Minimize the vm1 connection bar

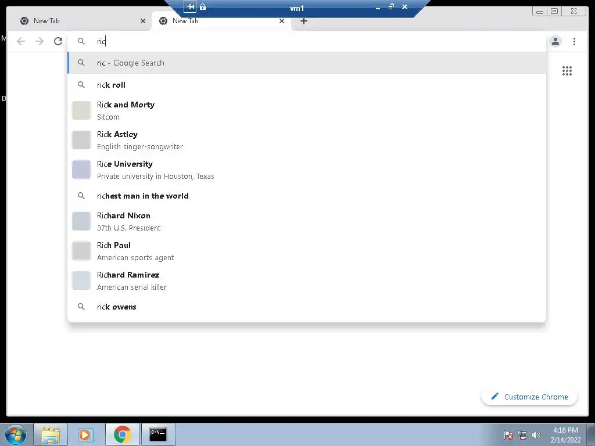pyautogui.click(x=378, y=7)
